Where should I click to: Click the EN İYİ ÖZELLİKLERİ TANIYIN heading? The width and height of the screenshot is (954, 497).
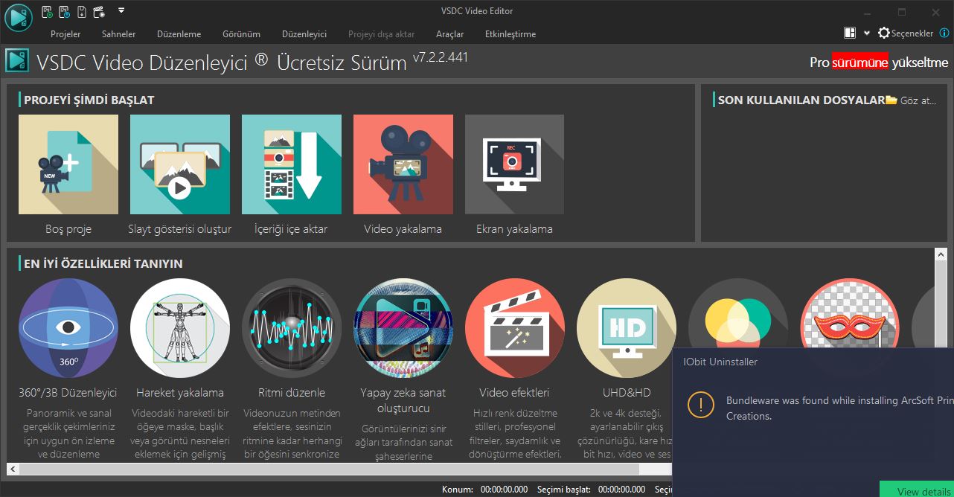coord(103,263)
